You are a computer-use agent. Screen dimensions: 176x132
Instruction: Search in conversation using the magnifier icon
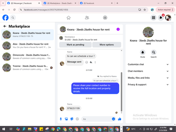click(153, 52)
